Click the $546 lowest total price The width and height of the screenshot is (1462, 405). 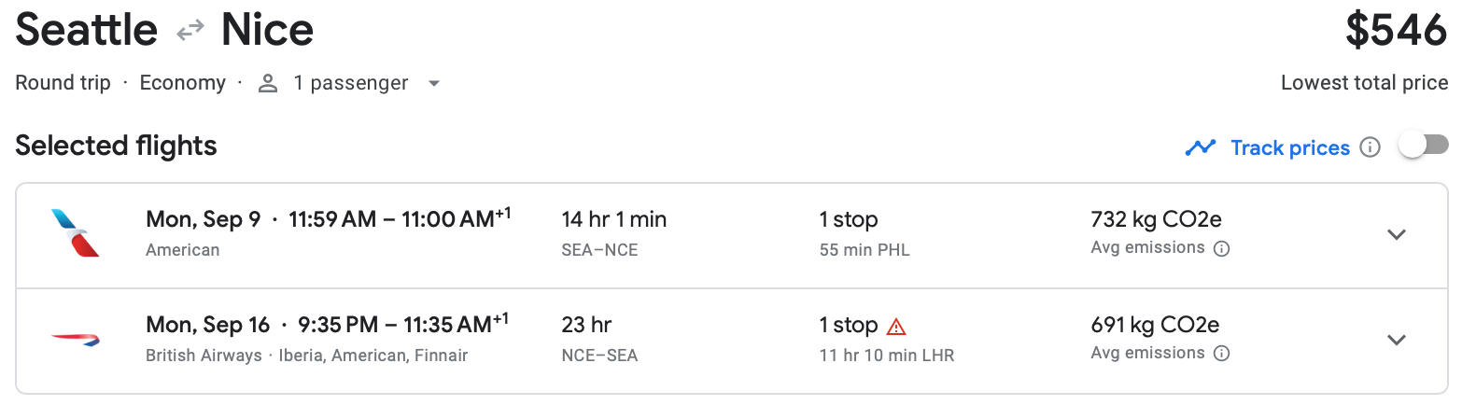tap(1396, 31)
